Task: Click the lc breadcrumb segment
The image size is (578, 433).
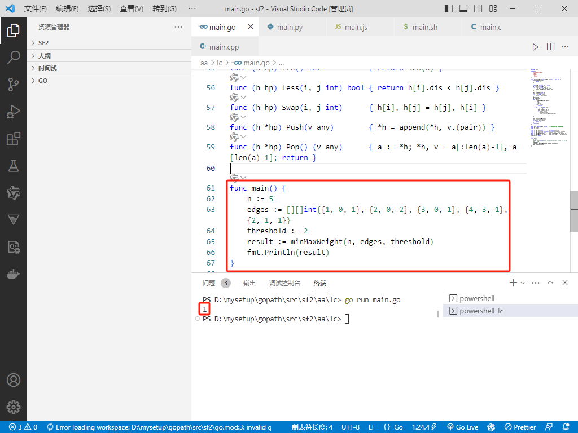Action: click(x=220, y=63)
